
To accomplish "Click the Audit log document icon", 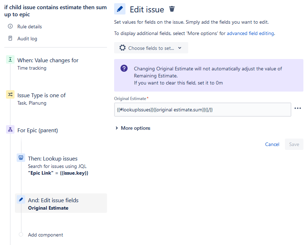I will coord(10,39).
